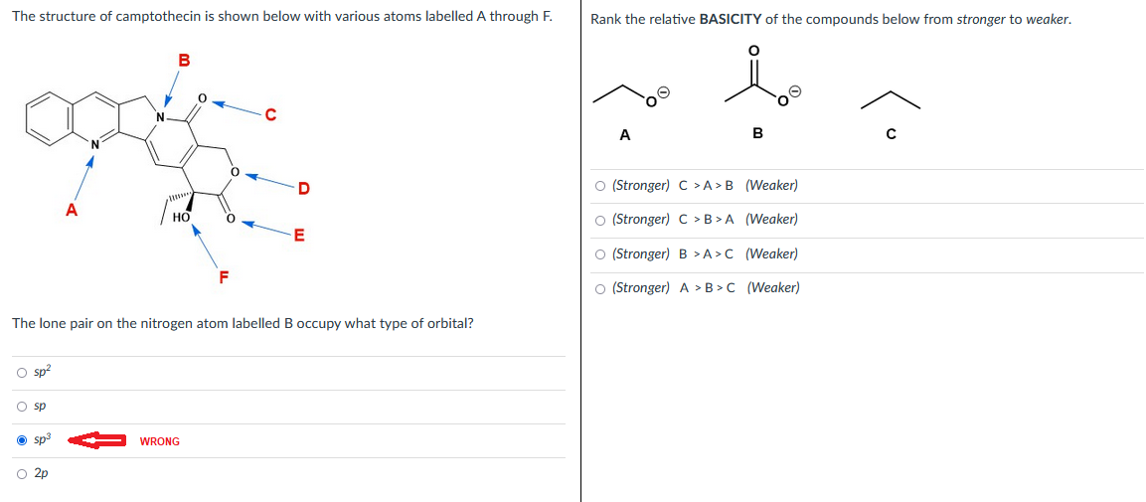Choose basicity ranking C > B > A
Viewport: 1146px width, 502px height.
point(599,220)
